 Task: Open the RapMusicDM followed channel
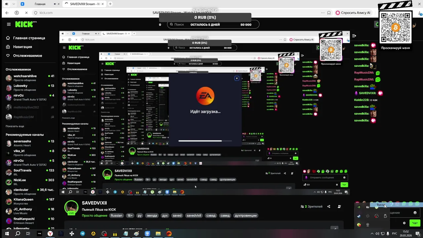coord(30,117)
